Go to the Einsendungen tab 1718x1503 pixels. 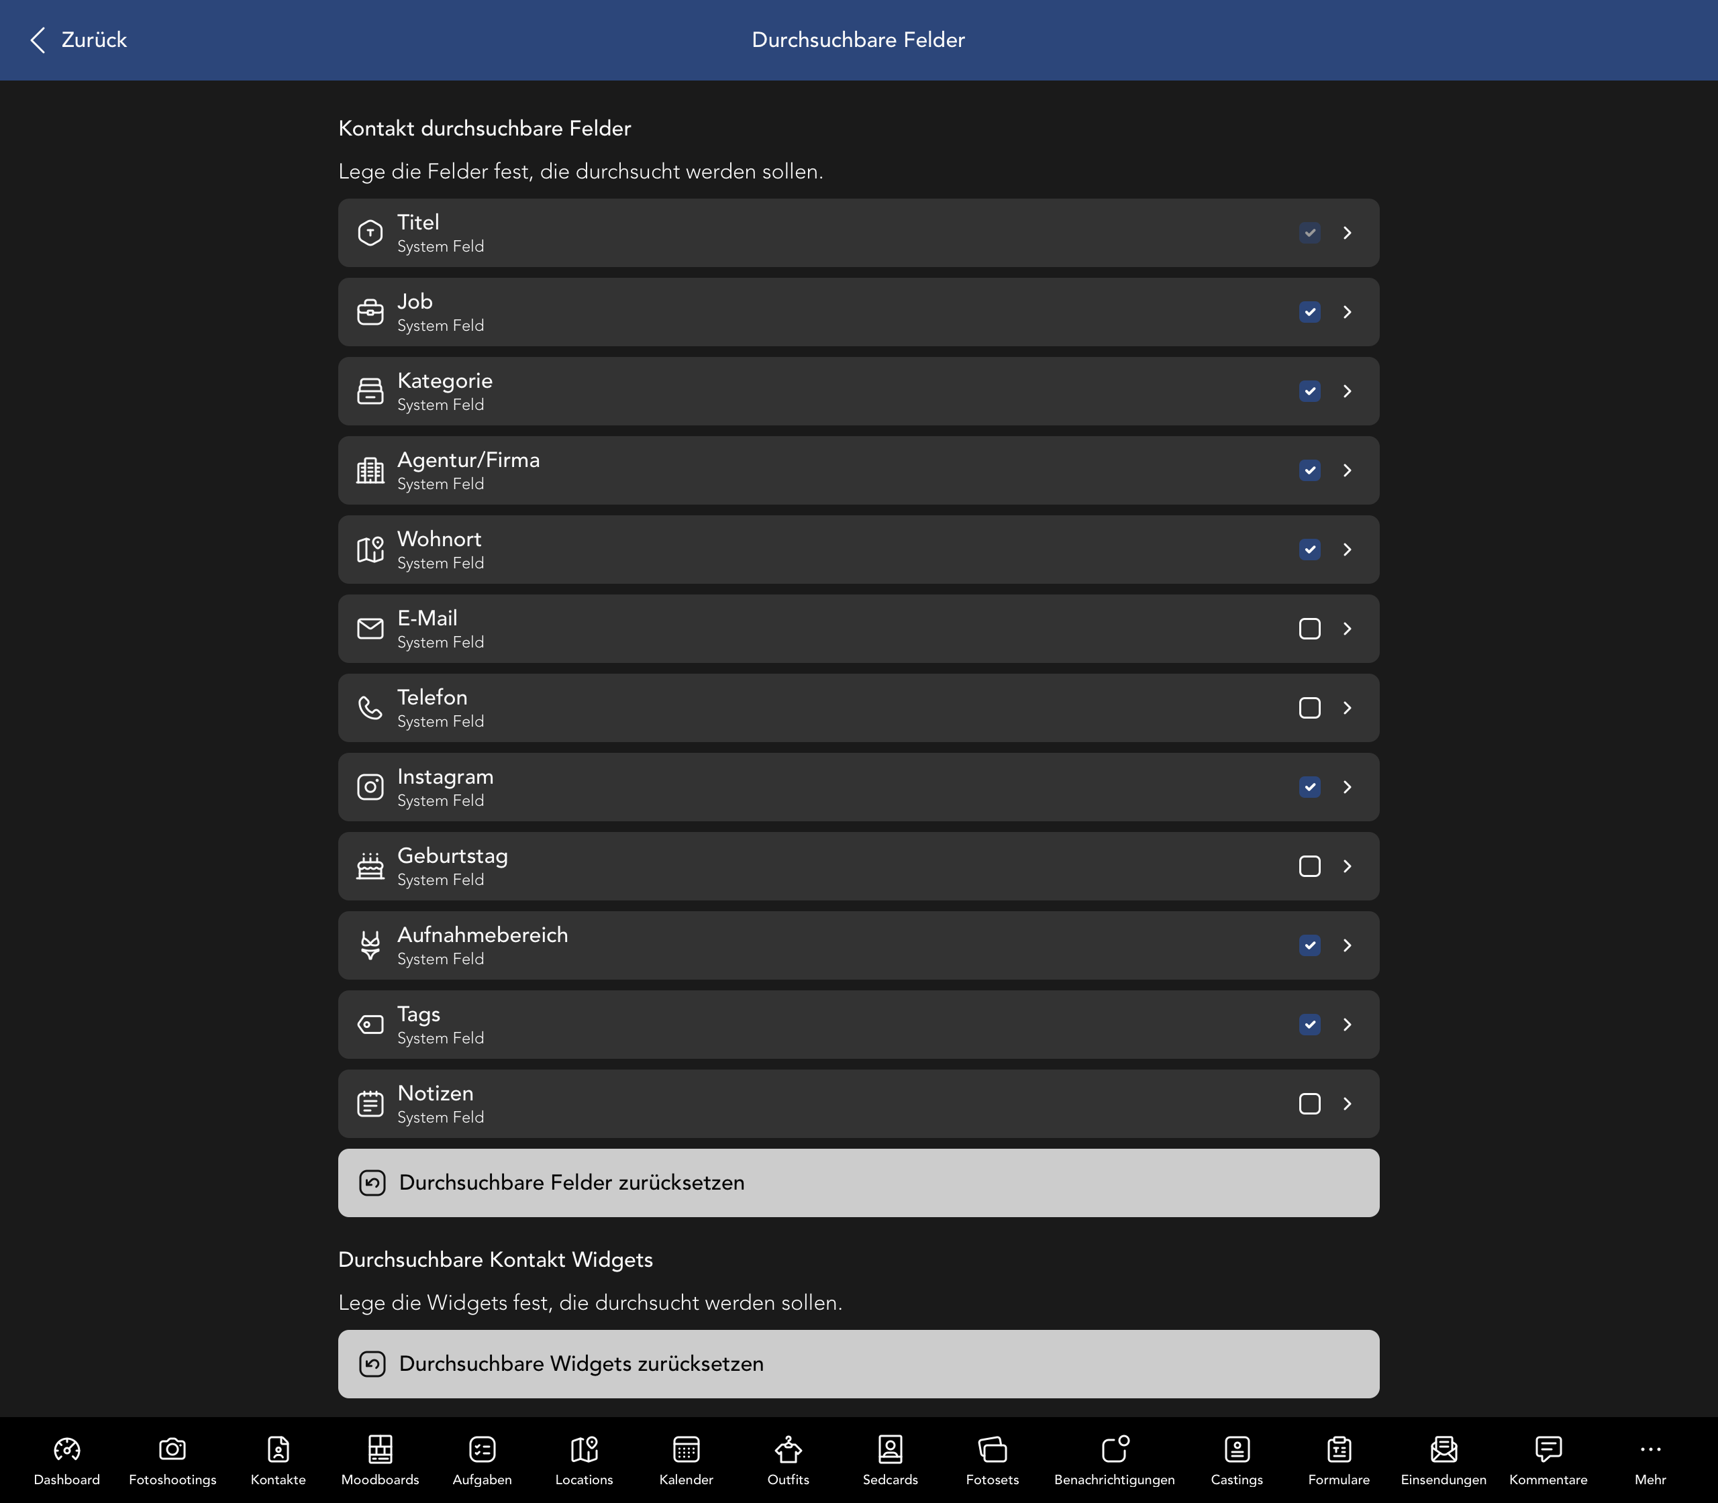click(1443, 1459)
